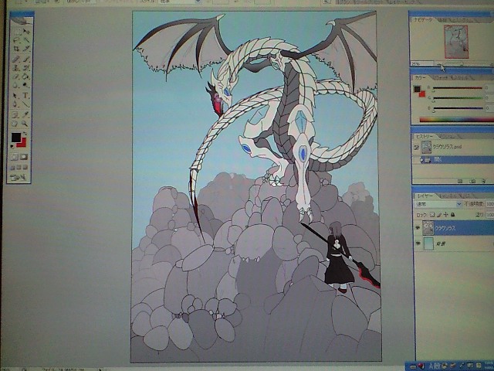The image size is (494, 371).
Task: Toggle visibility of the 背景 layer
Action: [418, 244]
